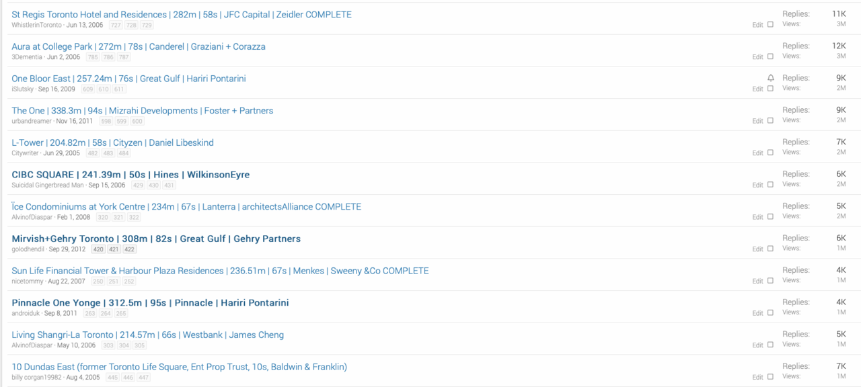861x387 pixels.
Task: Tick the checkbox for Pinnacle One Yonge
Action: (x=770, y=313)
